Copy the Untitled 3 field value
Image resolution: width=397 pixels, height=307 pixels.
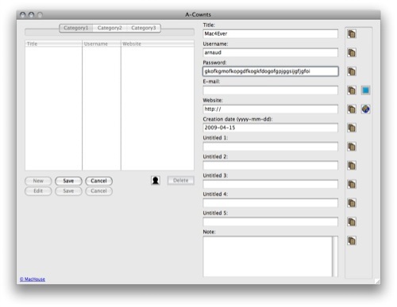coord(352,184)
